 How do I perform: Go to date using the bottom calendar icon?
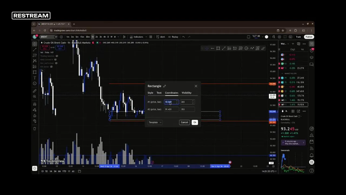79,171
